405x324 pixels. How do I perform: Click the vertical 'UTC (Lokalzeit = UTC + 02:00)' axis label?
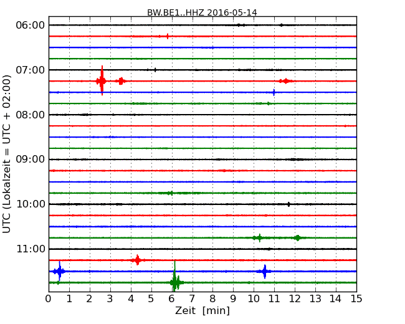pos(6,154)
